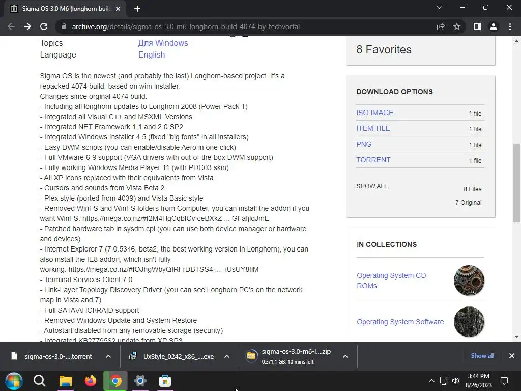Viewport: 521px width, 391px height.
Task: Click the Share page icon in address bar
Action: tap(441, 26)
